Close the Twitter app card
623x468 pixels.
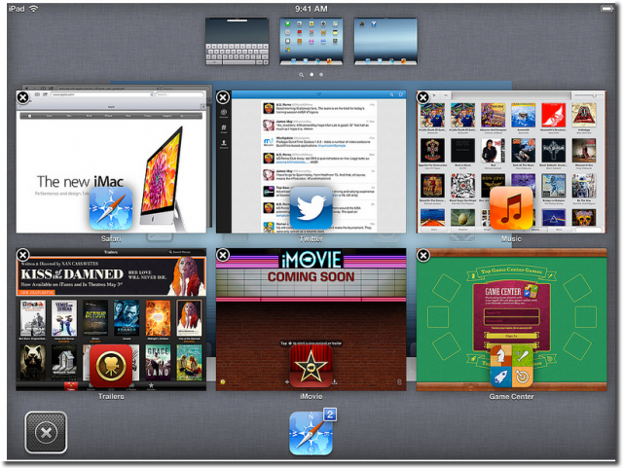point(223,97)
